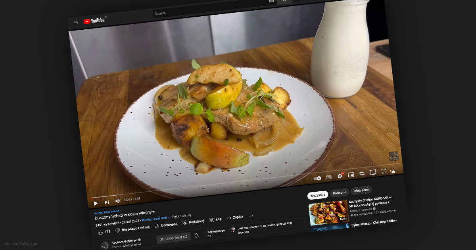Turn on subtitles with the captions icon
476x250 pixels.
(x=329, y=177)
